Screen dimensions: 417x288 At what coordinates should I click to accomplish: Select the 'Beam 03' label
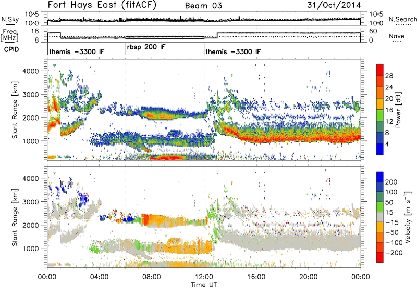coord(203,6)
